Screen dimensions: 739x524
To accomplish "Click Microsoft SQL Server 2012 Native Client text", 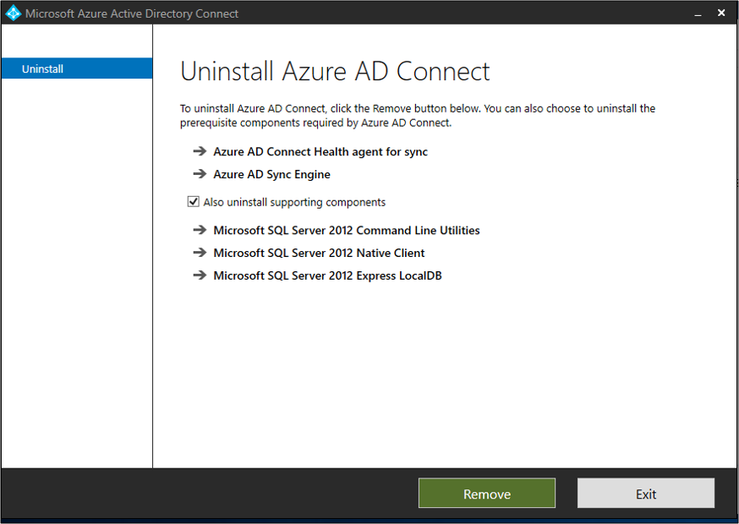I will 319,253.
